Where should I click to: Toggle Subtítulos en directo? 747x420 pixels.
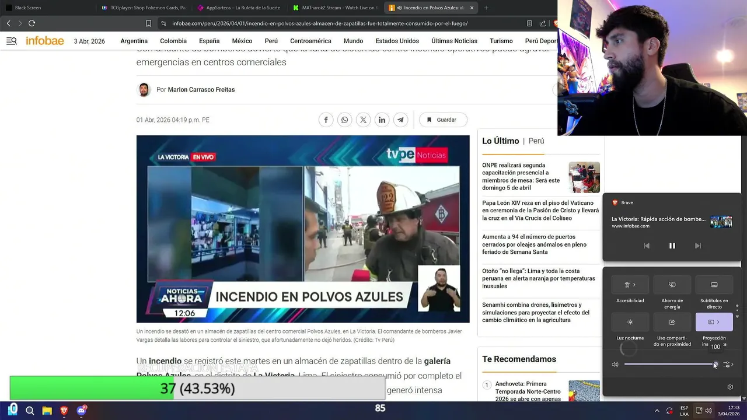click(714, 285)
